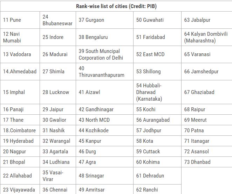Screen dimensions: 232x194
Task: Select the '19 Hyderabad' entry
Action: click(20, 141)
